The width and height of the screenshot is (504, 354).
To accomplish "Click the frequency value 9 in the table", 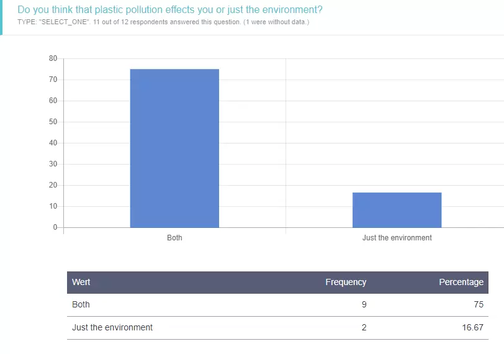I will [x=364, y=305].
